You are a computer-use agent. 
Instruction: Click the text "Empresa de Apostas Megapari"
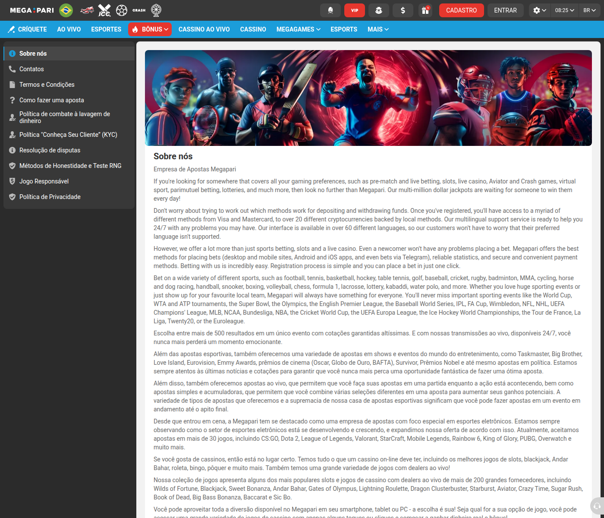point(195,169)
